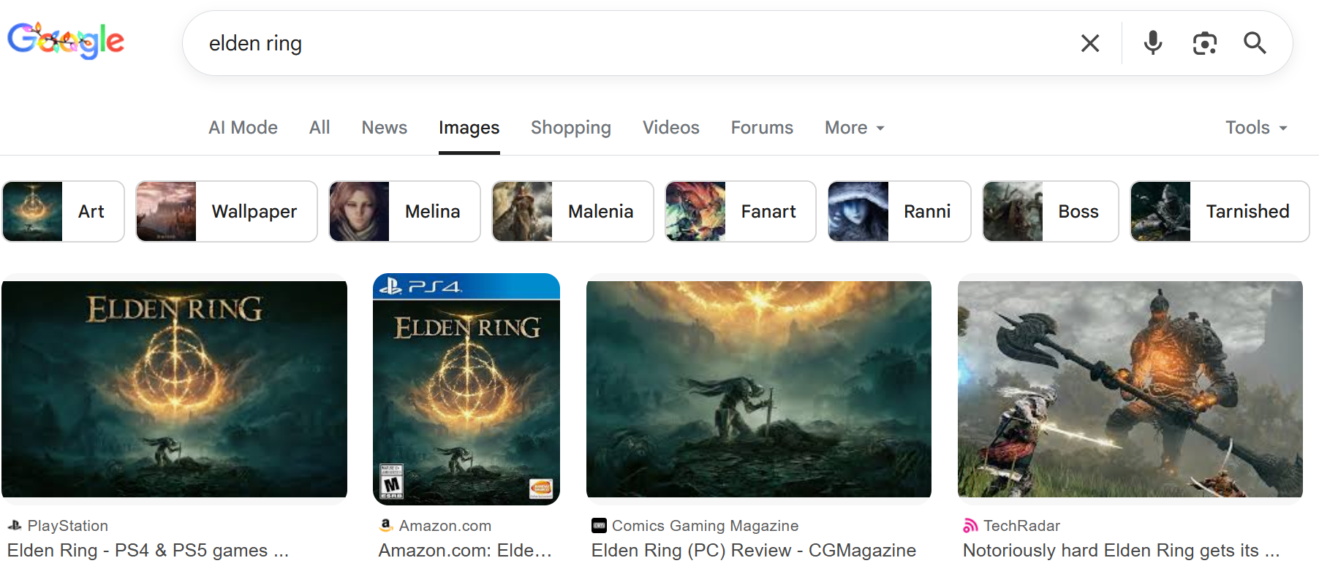Click the Google logo
1319x585 pixels.
pyautogui.click(x=66, y=41)
